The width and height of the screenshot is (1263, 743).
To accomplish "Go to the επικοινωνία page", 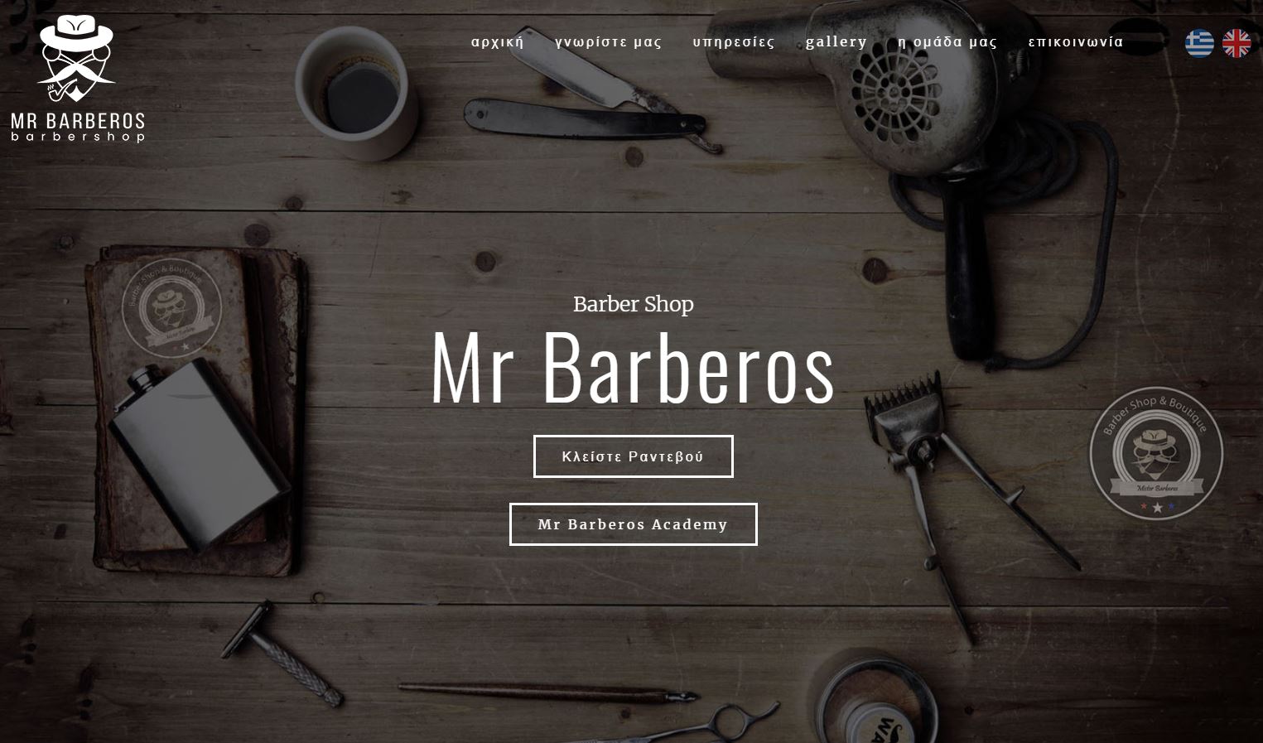I will (x=1076, y=42).
